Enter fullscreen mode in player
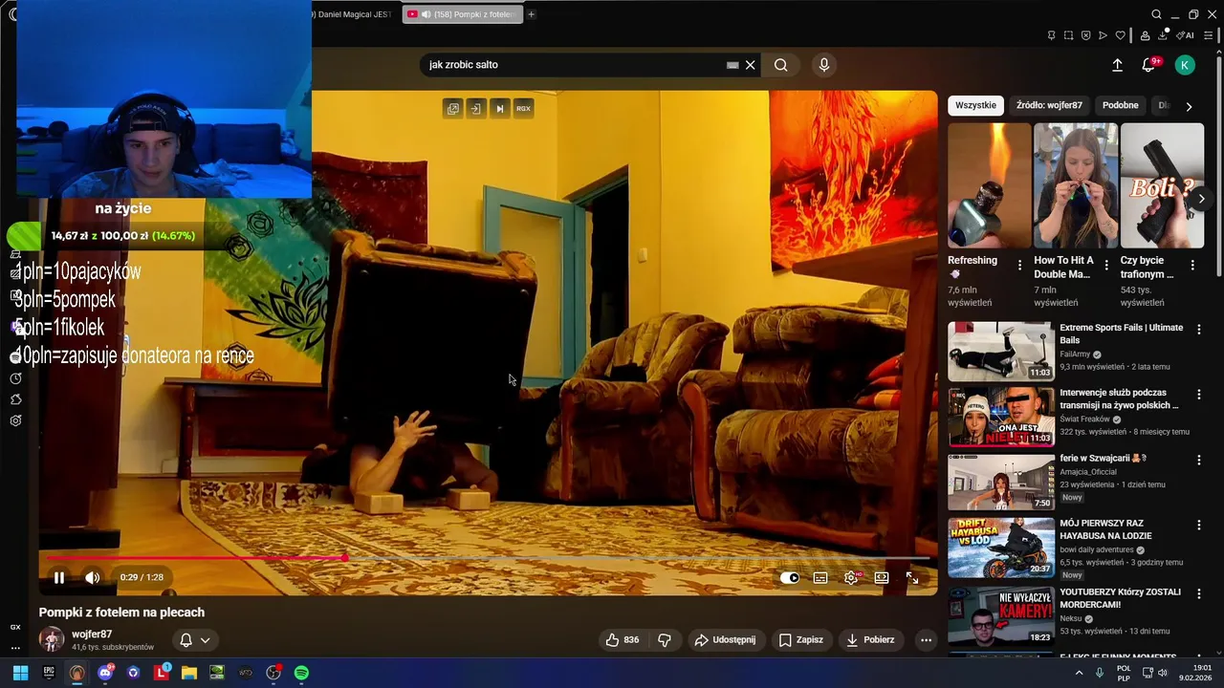This screenshot has height=688, width=1224. (x=912, y=577)
